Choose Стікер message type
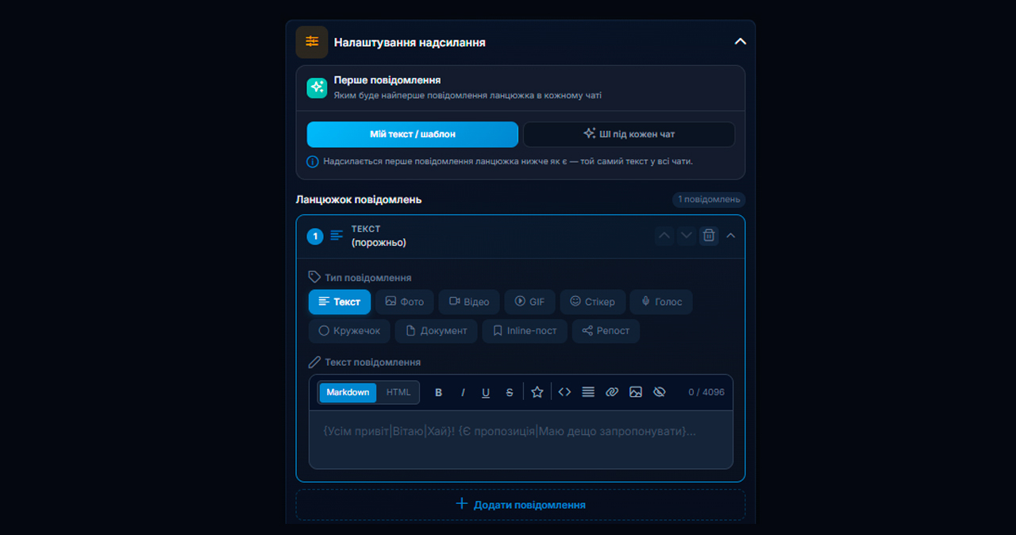The height and width of the screenshot is (535, 1016). tap(593, 302)
